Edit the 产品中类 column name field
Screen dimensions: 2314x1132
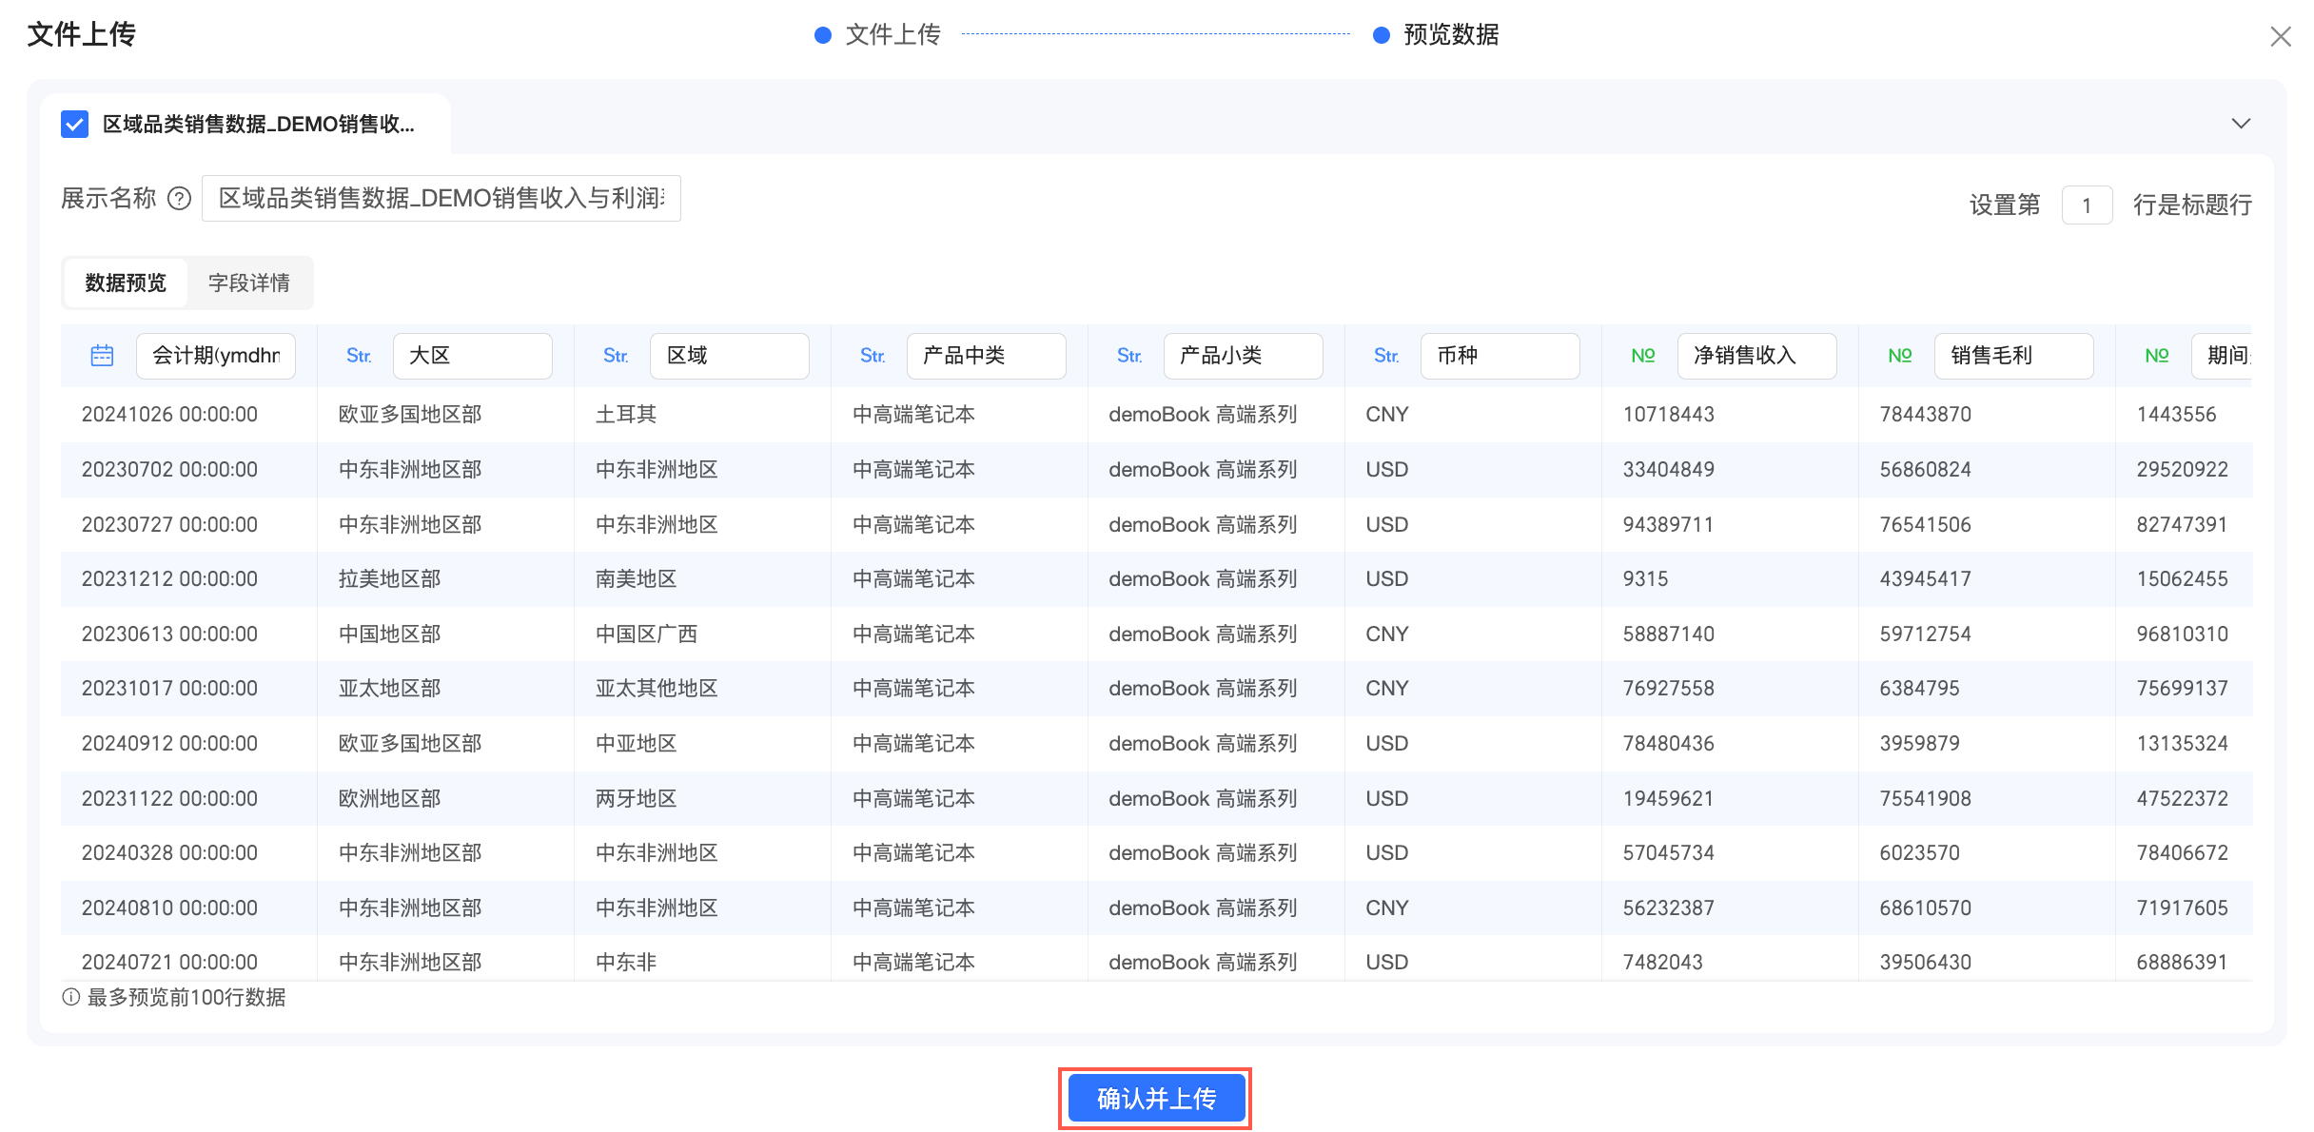pyautogui.click(x=987, y=356)
